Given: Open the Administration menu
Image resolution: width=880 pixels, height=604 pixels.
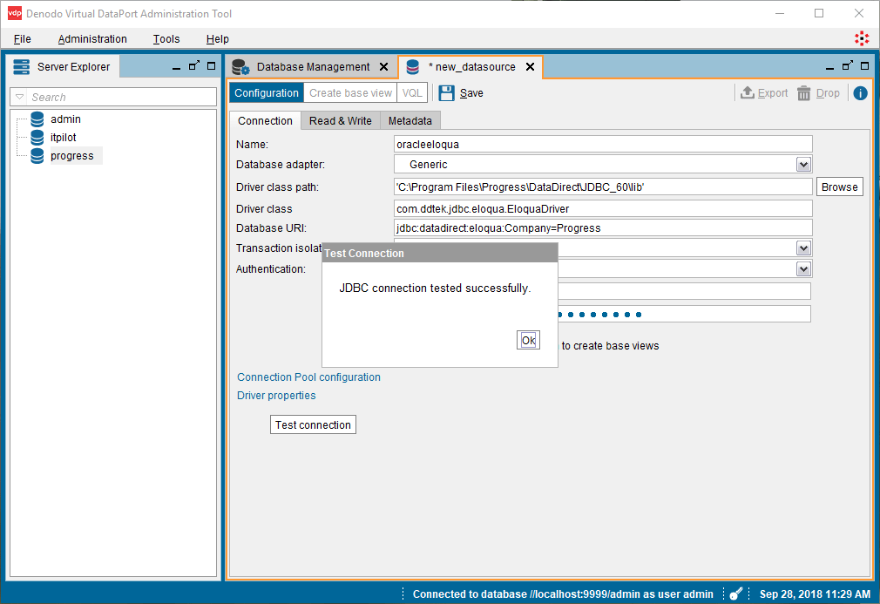Looking at the screenshot, I should tap(92, 39).
